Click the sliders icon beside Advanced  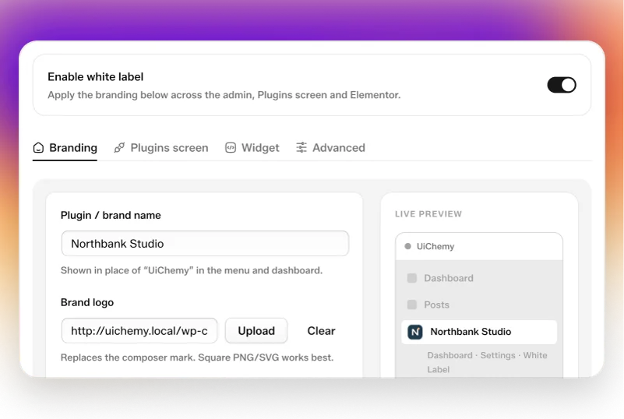301,148
